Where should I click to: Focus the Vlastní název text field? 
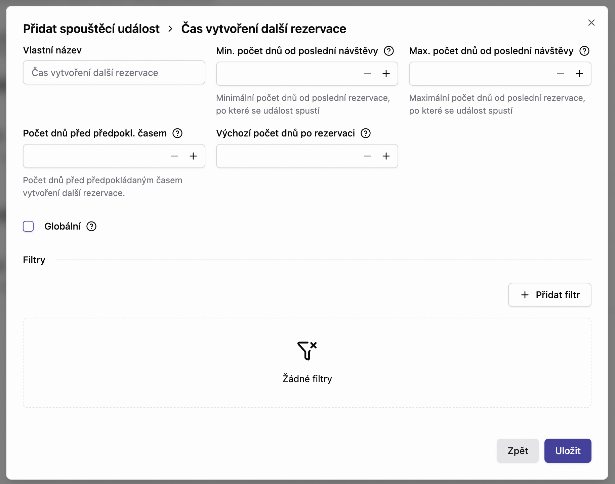tap(114, 73)
